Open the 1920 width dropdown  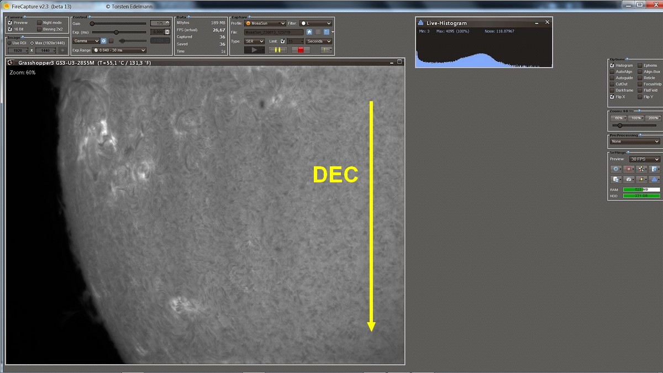(18, 50)
